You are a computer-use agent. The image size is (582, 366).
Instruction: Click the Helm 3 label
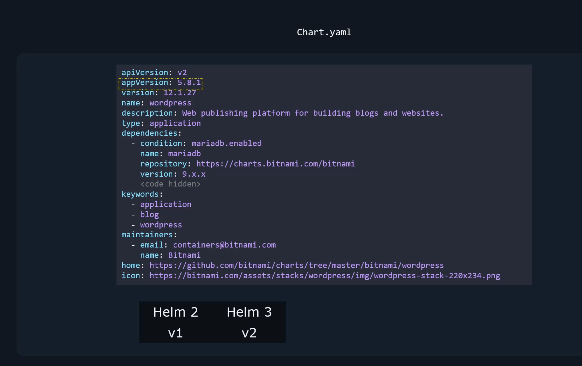point(249,312)
